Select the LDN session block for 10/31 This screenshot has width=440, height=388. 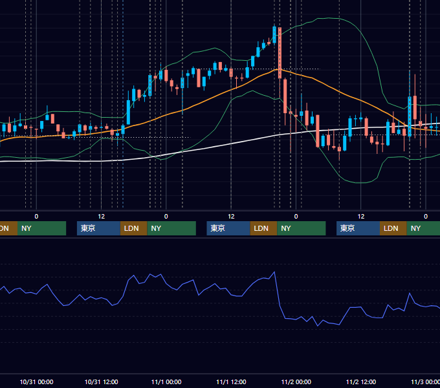click(x=133, y=228)
